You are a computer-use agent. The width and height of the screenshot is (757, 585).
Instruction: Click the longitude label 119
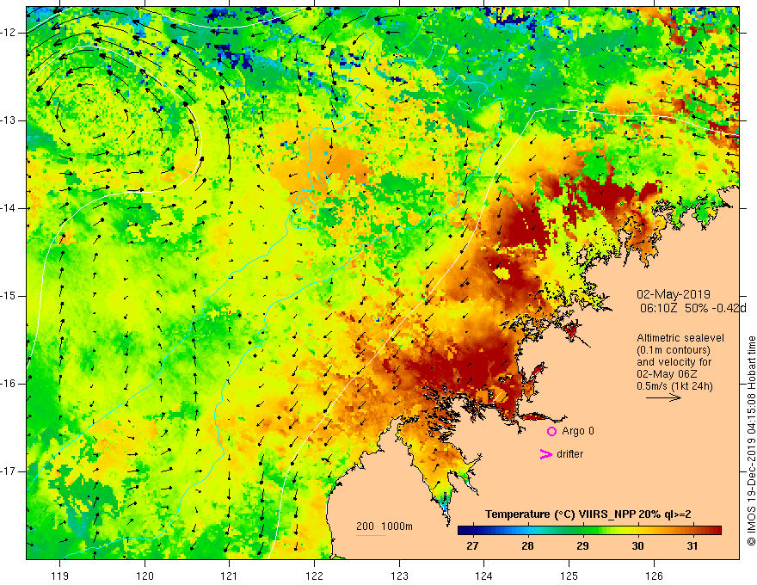pyautogui.click(x=60, y=576)
